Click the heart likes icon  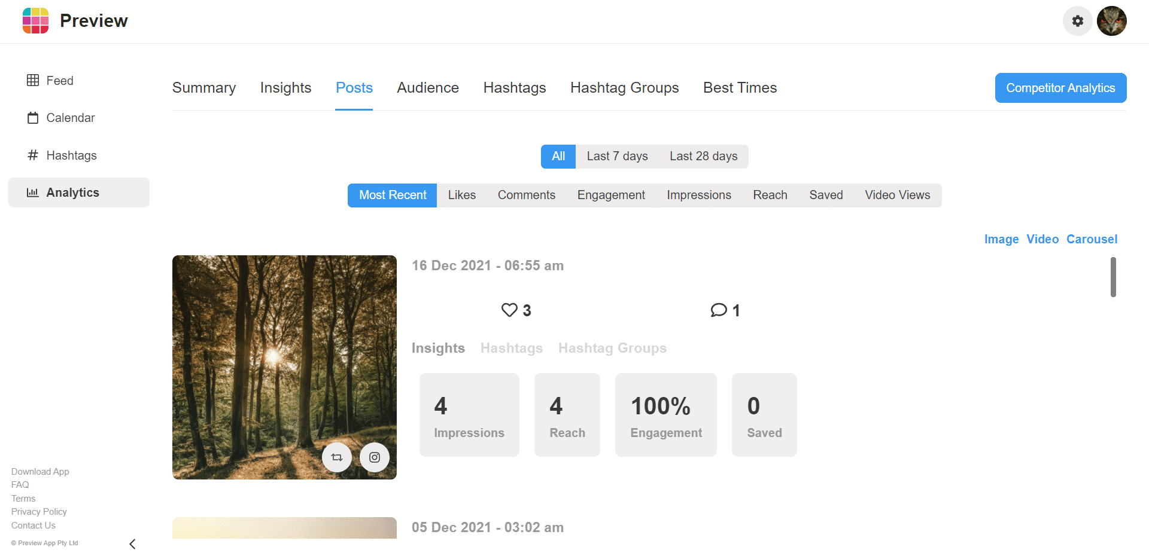click(509, 310)
